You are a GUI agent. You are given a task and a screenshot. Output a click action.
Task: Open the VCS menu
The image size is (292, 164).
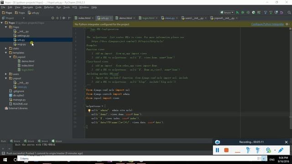(x=74, y=7)
